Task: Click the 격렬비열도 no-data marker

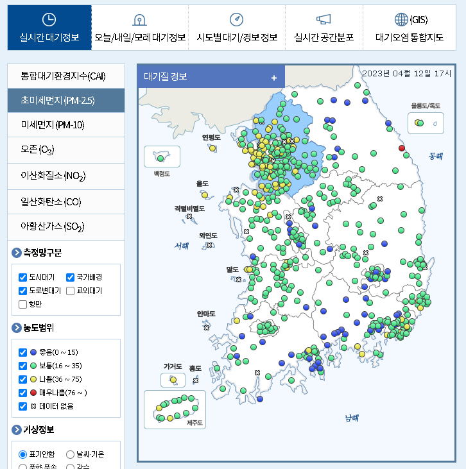Action: point(189,216)
